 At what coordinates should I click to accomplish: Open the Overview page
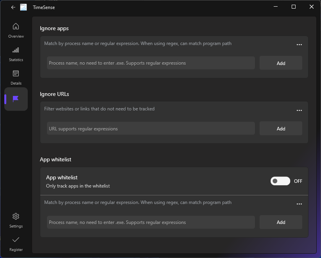coord(16,31)
